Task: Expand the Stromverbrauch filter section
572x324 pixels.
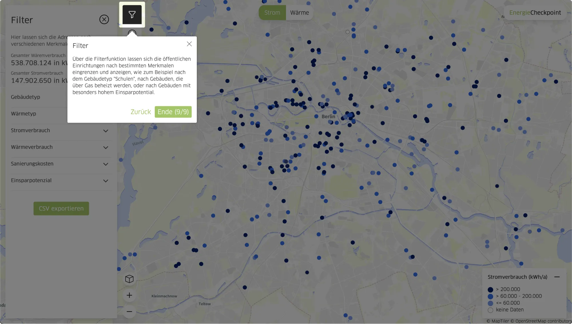Action: point(106,131)
